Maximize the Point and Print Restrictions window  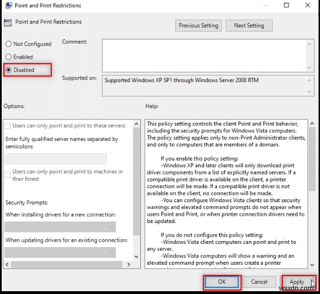click(x=286, y=5)
